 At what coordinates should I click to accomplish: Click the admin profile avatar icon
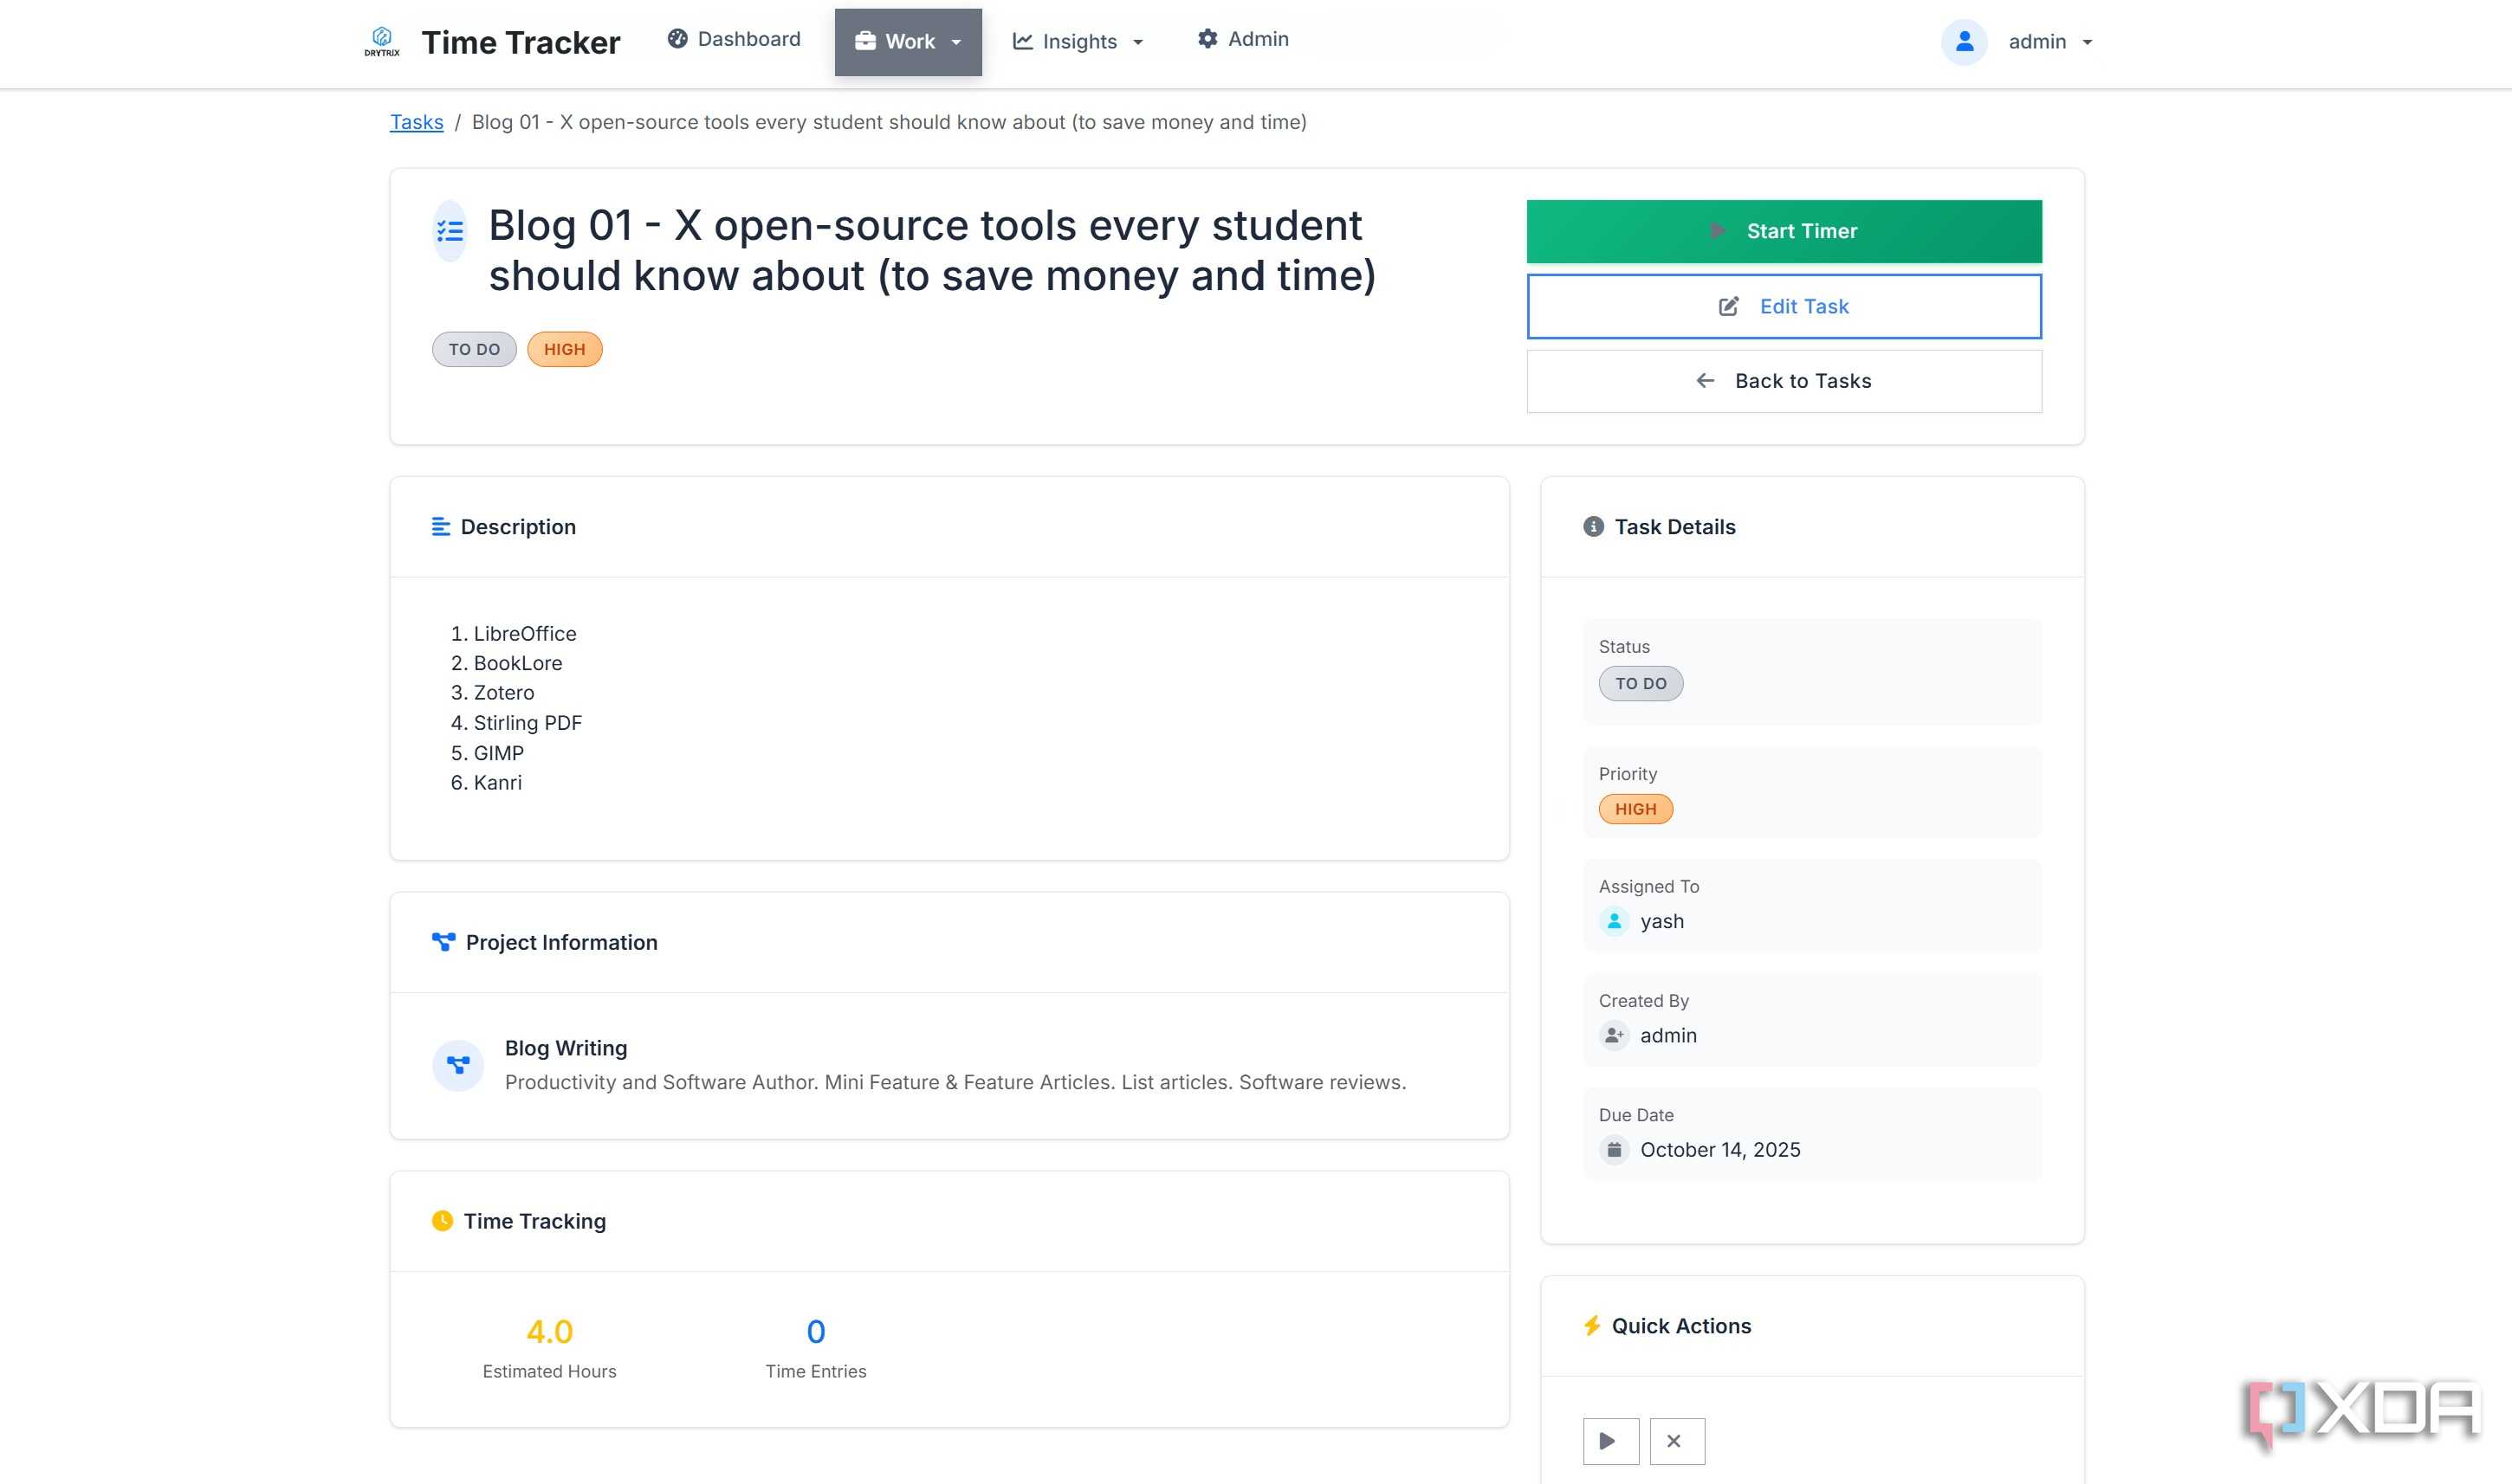[1964, 42]
